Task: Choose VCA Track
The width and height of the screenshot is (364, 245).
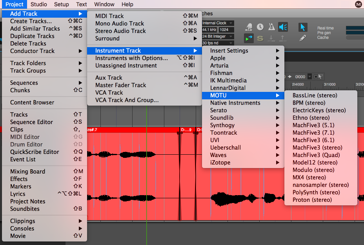Action: click(144, 93)
